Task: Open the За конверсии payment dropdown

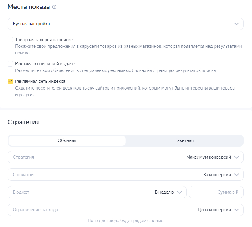Action: [x=217, y=175]
